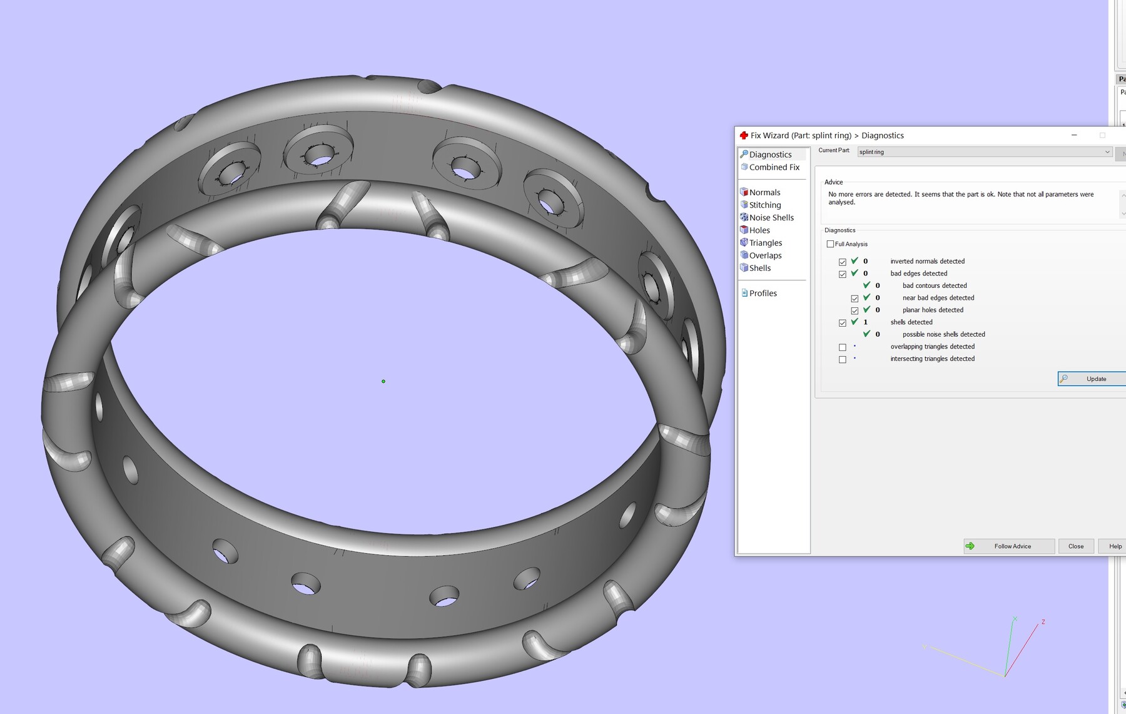Untick the inverted normals detected checkbox
Image resolution: width=1126 pixels, height=714 pixels.
coord(843,262)
